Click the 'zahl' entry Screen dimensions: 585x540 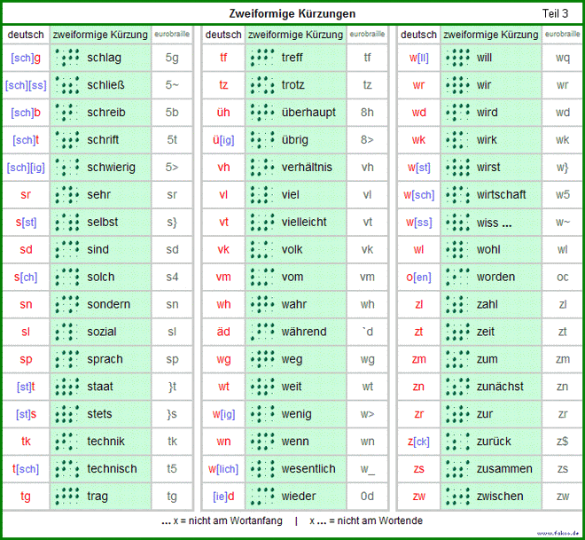point(487,304)
